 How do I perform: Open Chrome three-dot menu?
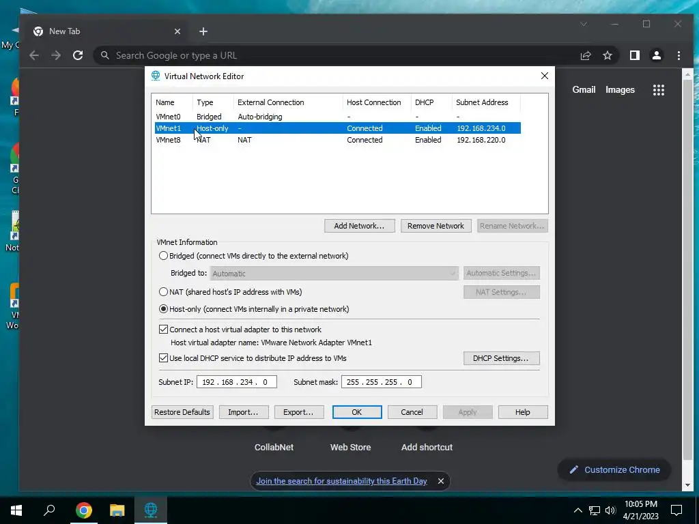[679, 55]
